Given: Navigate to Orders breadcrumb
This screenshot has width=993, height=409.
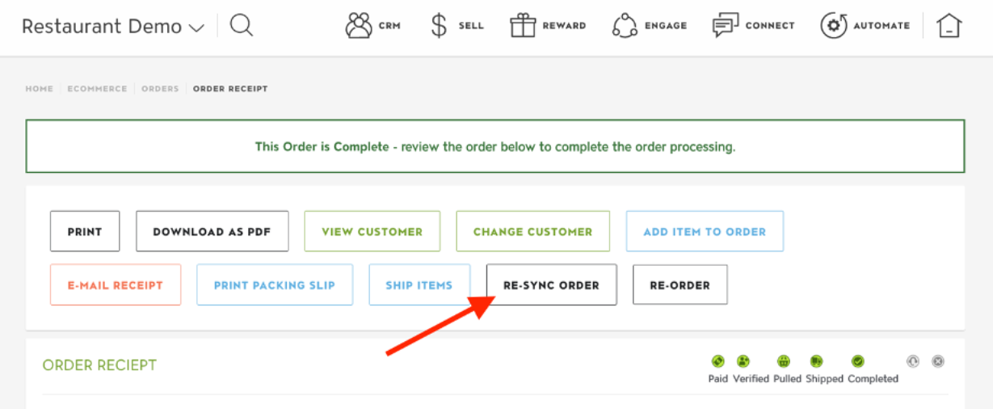Looking at the screenshot, I should pos(160,89).
